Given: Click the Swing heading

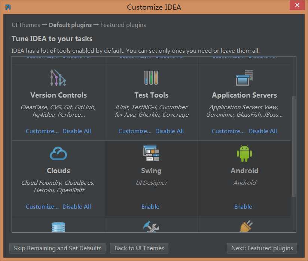Looking at the screenshot, I should pyautogui.click(x=151, y=171).
